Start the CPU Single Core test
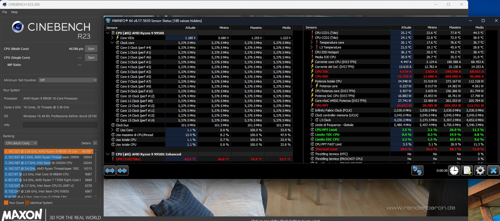The width and height of the screenshot is (500, 221). 91,57
